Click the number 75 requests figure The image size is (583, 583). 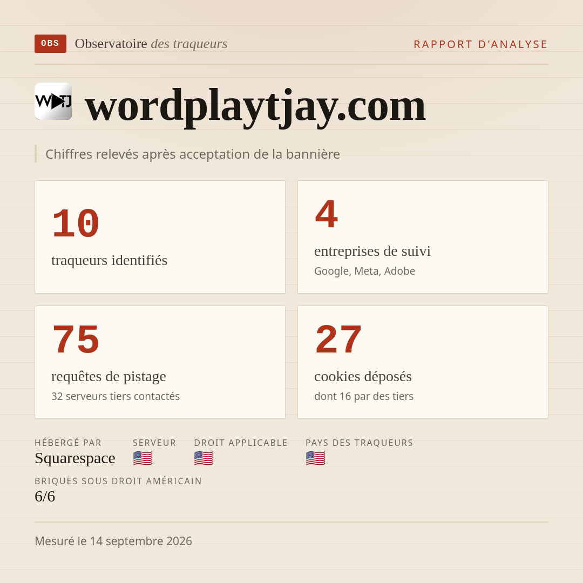[x=76, y=340]
